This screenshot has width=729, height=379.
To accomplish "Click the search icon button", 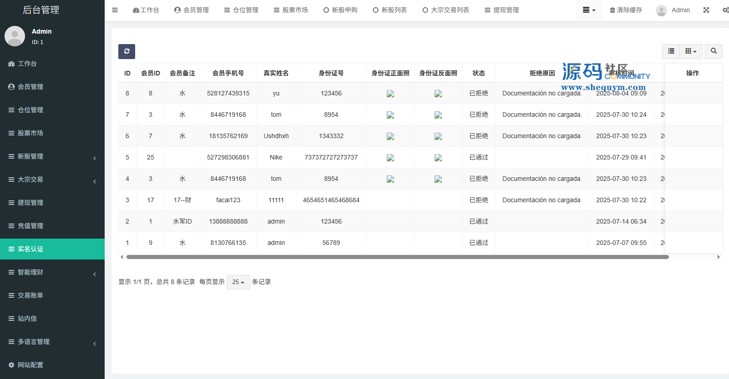I will point(714,51).
